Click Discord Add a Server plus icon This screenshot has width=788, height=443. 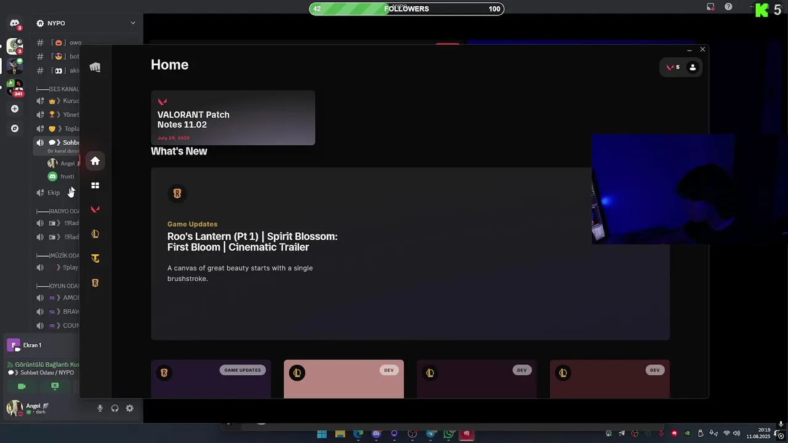[x=15, y=109]
